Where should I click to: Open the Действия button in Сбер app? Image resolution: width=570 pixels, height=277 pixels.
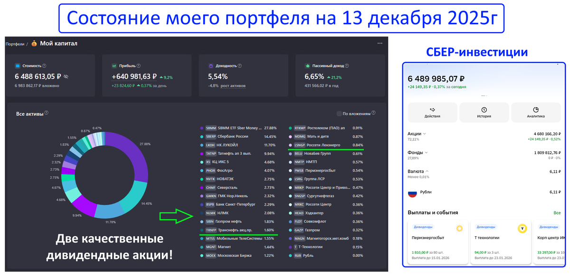click(432, 112)
